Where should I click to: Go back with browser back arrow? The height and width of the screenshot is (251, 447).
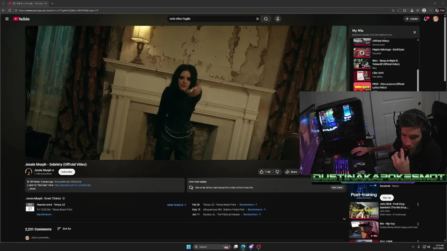(3, 10)
